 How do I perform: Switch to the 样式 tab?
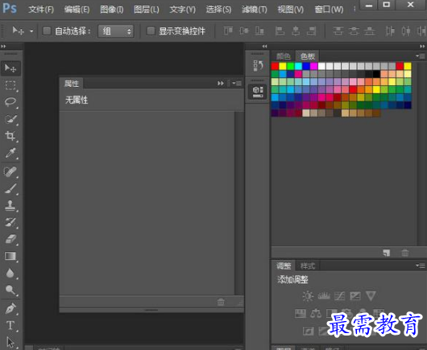(308, 266)
